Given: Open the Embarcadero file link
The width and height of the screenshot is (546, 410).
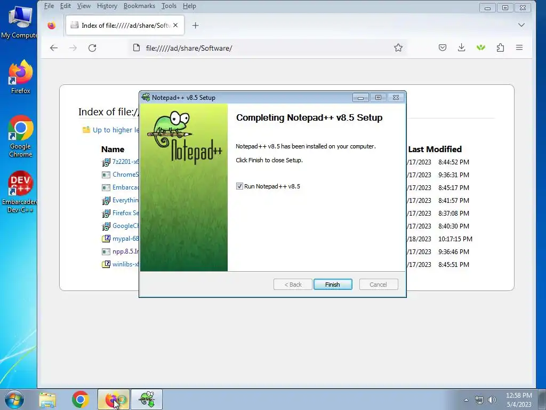Looking at the screenshot, I should (125, 187).
